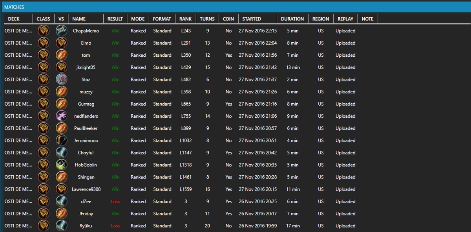Click opponent class icon in dZee row
Screen dimensions: 471x232
click(x=62, y=201)
